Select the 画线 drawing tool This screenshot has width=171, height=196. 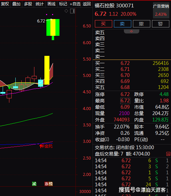[51, 4]
